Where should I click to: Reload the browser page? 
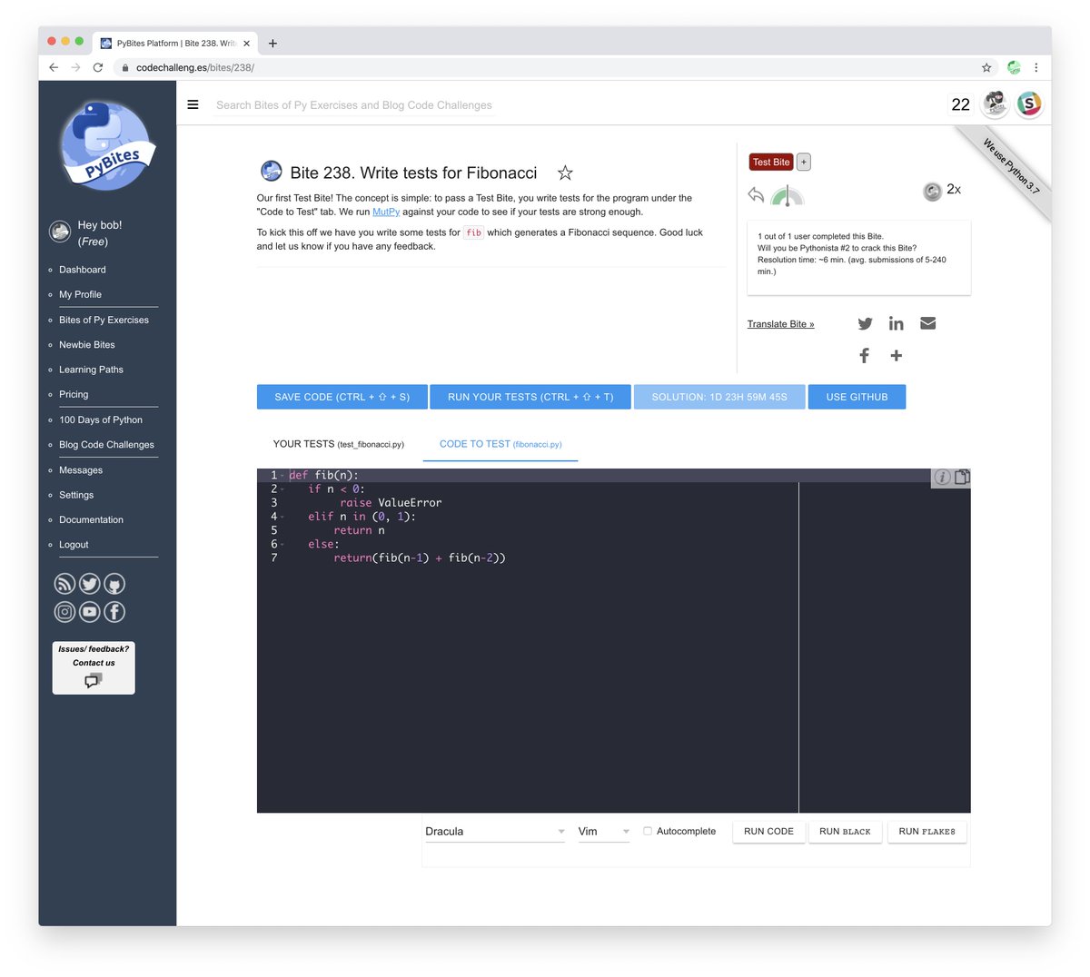pos(98,67)
